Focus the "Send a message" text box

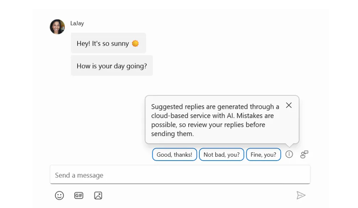point(180,175)
